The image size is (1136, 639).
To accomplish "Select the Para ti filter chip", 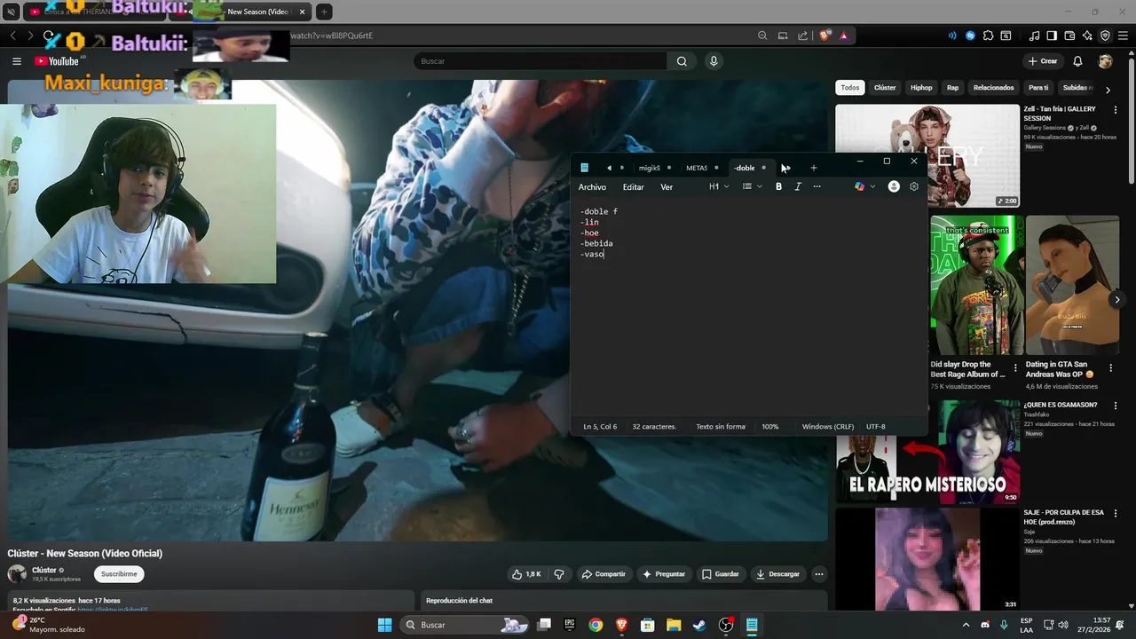I will 1038,88.
